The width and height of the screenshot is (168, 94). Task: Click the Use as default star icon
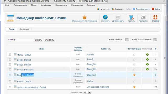pos(85,17)
